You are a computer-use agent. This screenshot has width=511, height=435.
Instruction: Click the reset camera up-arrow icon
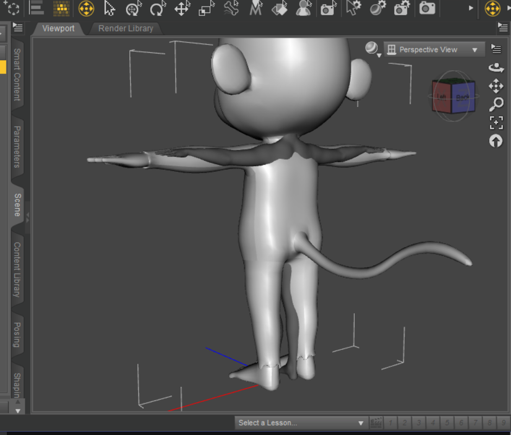click(496, 141)
